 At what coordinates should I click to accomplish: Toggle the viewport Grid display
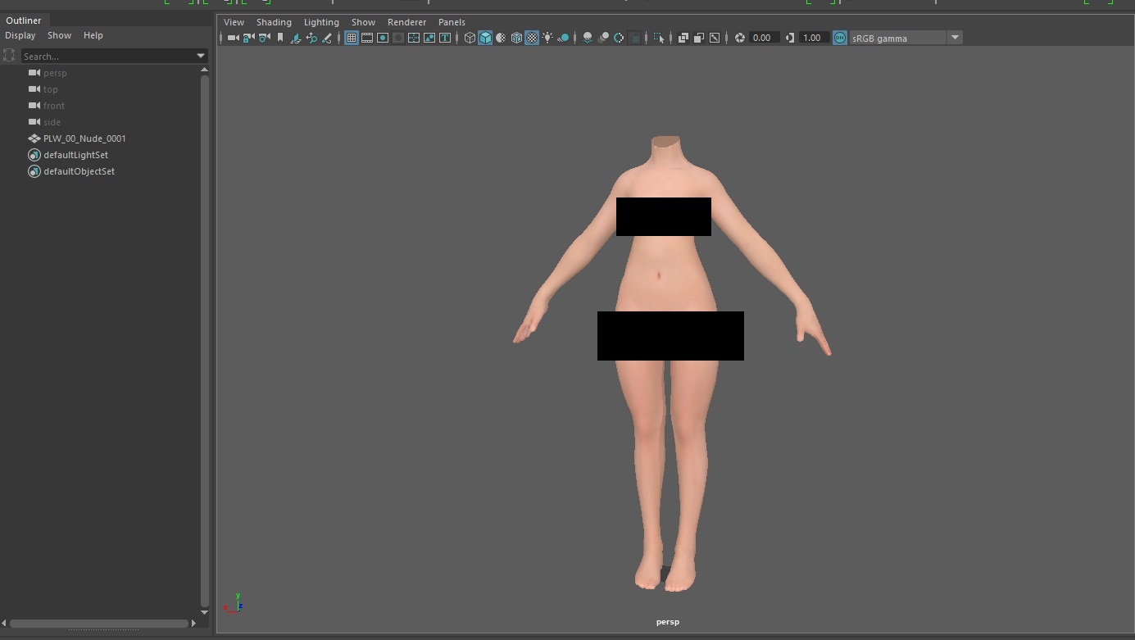coord(352,38)
